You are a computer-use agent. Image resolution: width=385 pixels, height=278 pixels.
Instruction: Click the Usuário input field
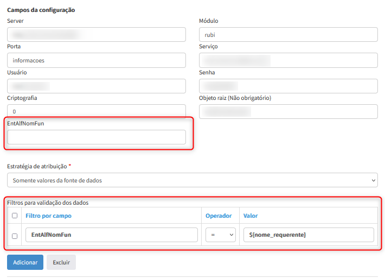point(97,86)
